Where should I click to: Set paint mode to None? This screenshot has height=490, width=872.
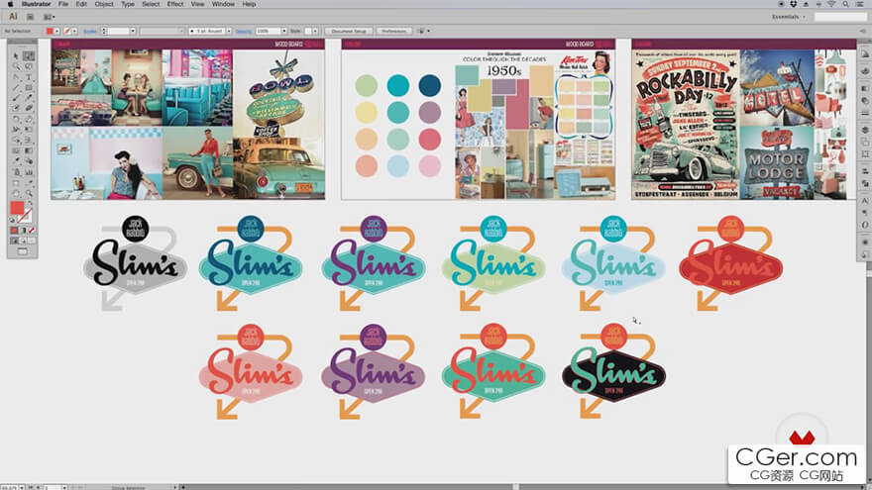(32, 230)
